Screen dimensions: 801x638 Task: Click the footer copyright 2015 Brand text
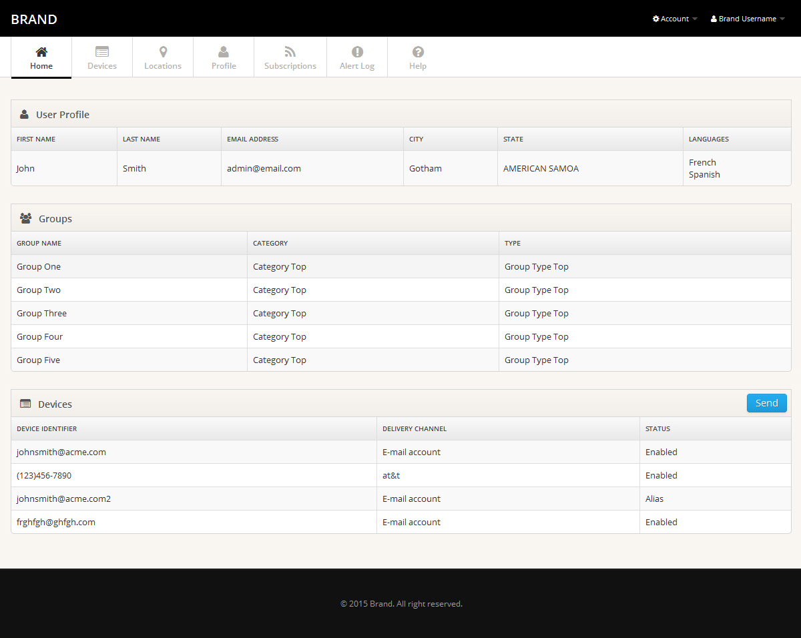point(401,603)
